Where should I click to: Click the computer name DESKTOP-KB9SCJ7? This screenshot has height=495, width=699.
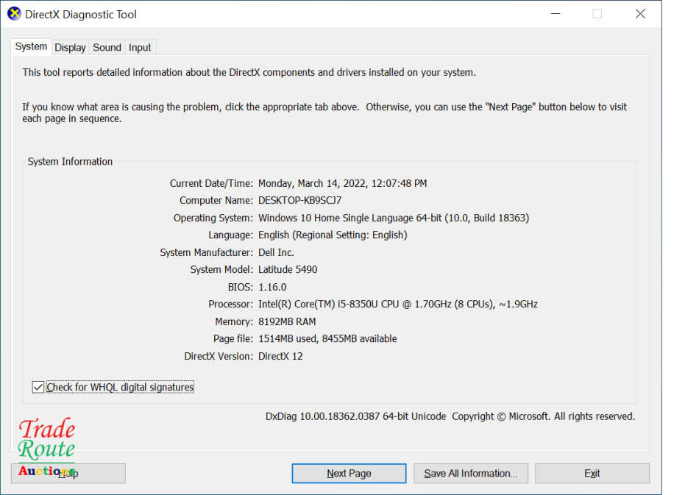pyautogui.click(x=299, y=200)
